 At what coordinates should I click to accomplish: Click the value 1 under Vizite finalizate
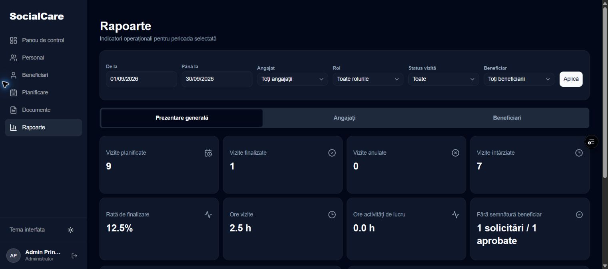[232, 166]
